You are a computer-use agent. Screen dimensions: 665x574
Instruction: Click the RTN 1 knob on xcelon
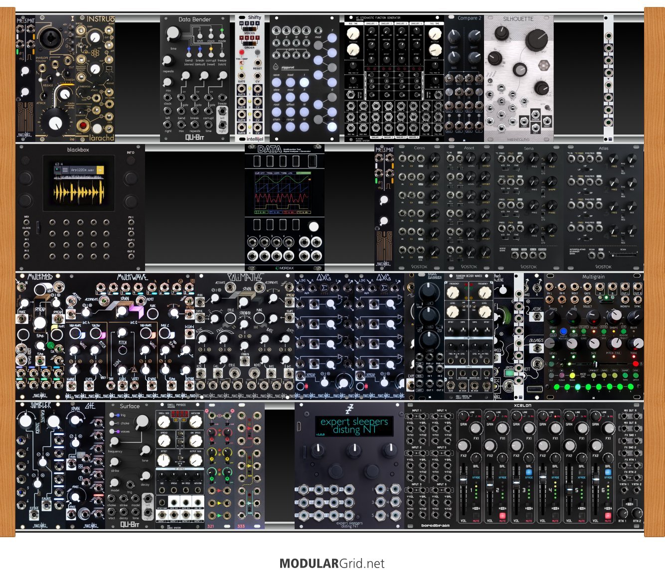[x=622, y=512]
